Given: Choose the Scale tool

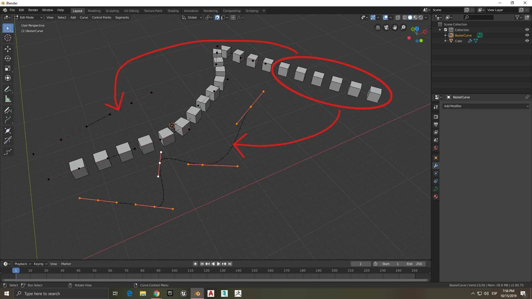Looking at the screenshot, I should [x=8, y=68].
